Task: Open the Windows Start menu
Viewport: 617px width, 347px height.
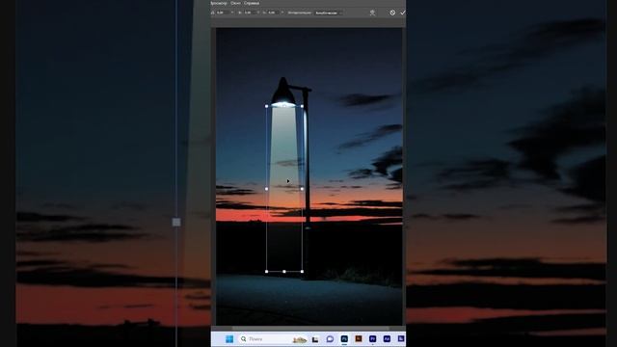Action: click(229, 338)
